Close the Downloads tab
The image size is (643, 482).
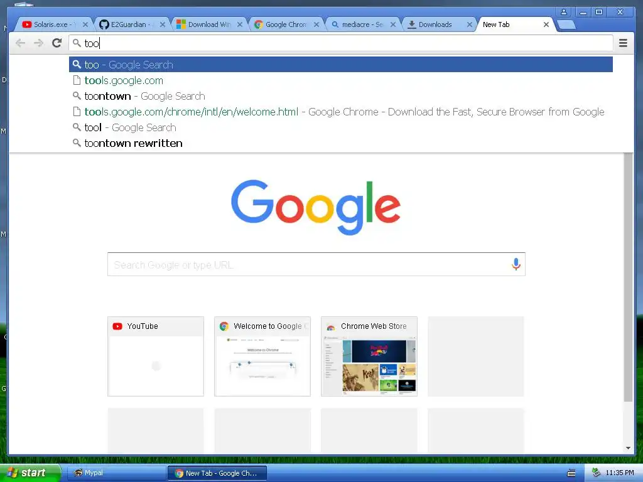[x=470, y=24]
